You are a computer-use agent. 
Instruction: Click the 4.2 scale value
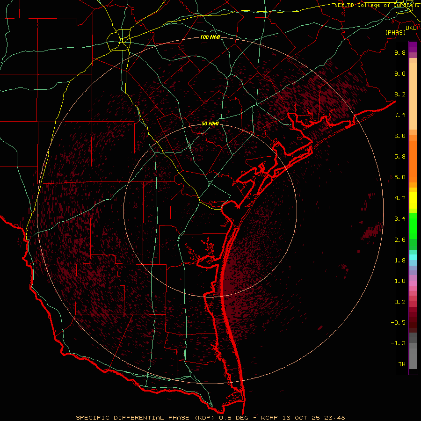(400, 198)
